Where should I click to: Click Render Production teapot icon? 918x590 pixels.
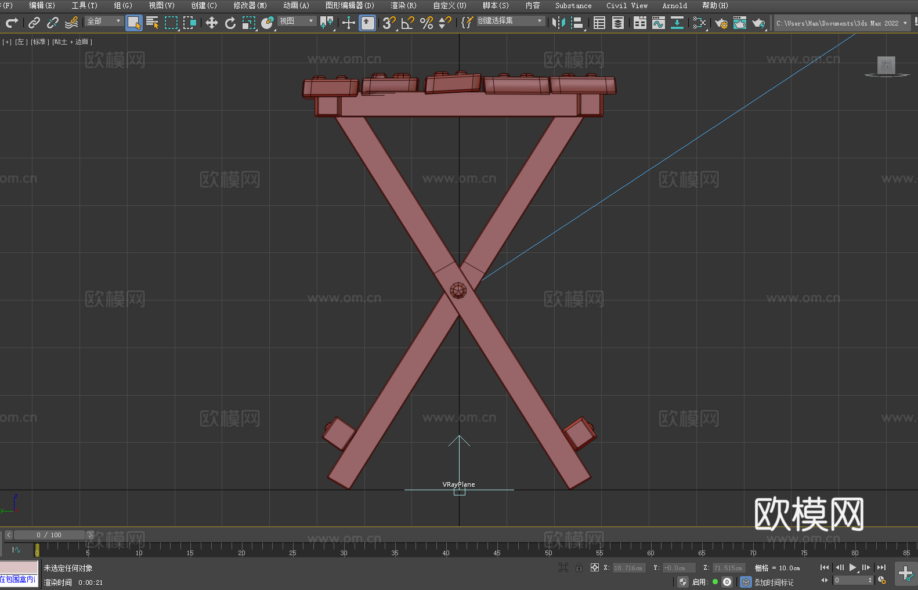pyautogui.click(x=758, y=23)
